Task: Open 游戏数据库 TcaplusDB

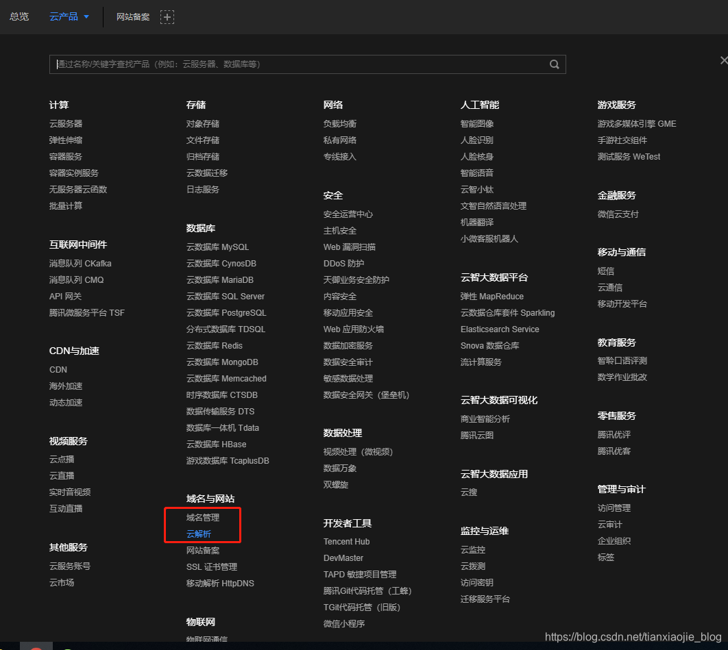Action: coord(228,461)
